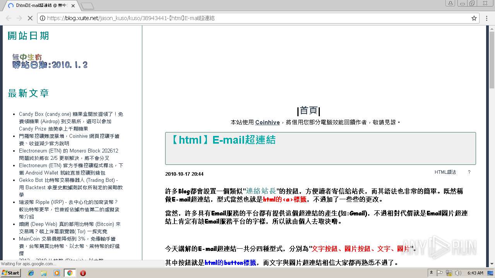Open the 【html】E-mail超連結 post title
This screenshot has height=278, width=495.
coord(222,140)
